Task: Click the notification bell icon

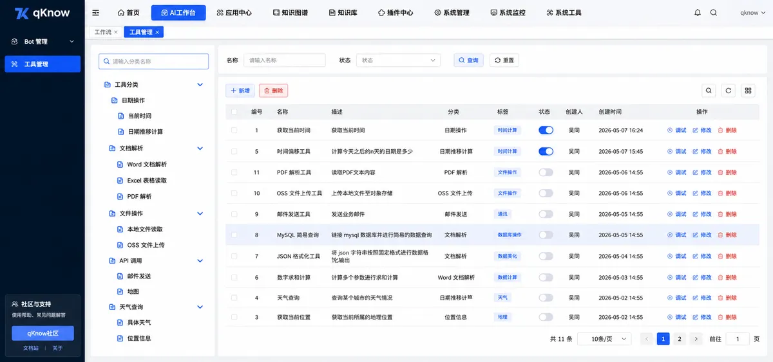Action: pos(698,13)
